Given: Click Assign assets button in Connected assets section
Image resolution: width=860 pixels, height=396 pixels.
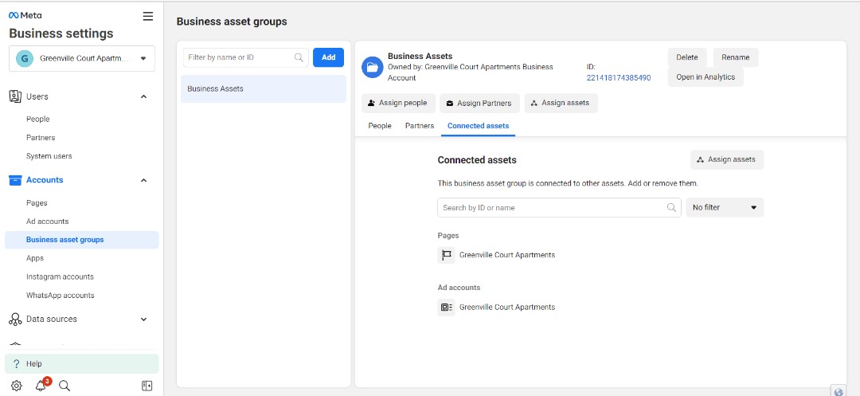Looking at the screenshot, I should click(727, 159).
